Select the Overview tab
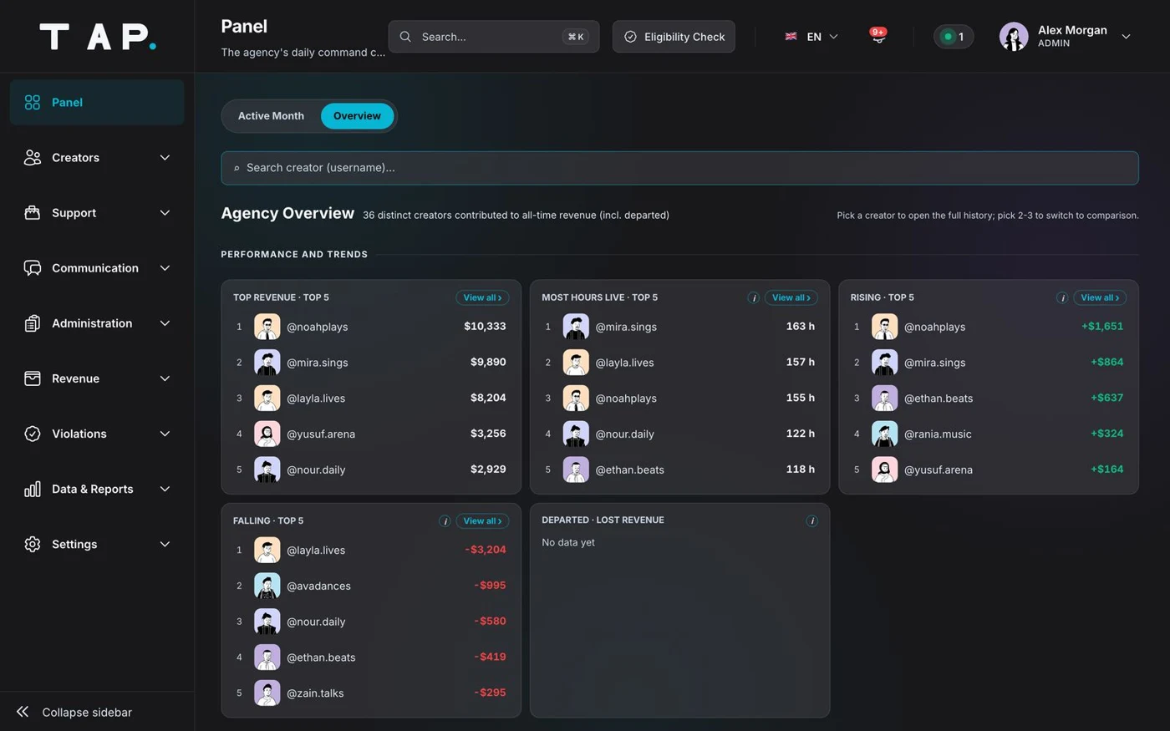Image resolution: width=1170 pixels, height=731 pixels. [357, 116]
